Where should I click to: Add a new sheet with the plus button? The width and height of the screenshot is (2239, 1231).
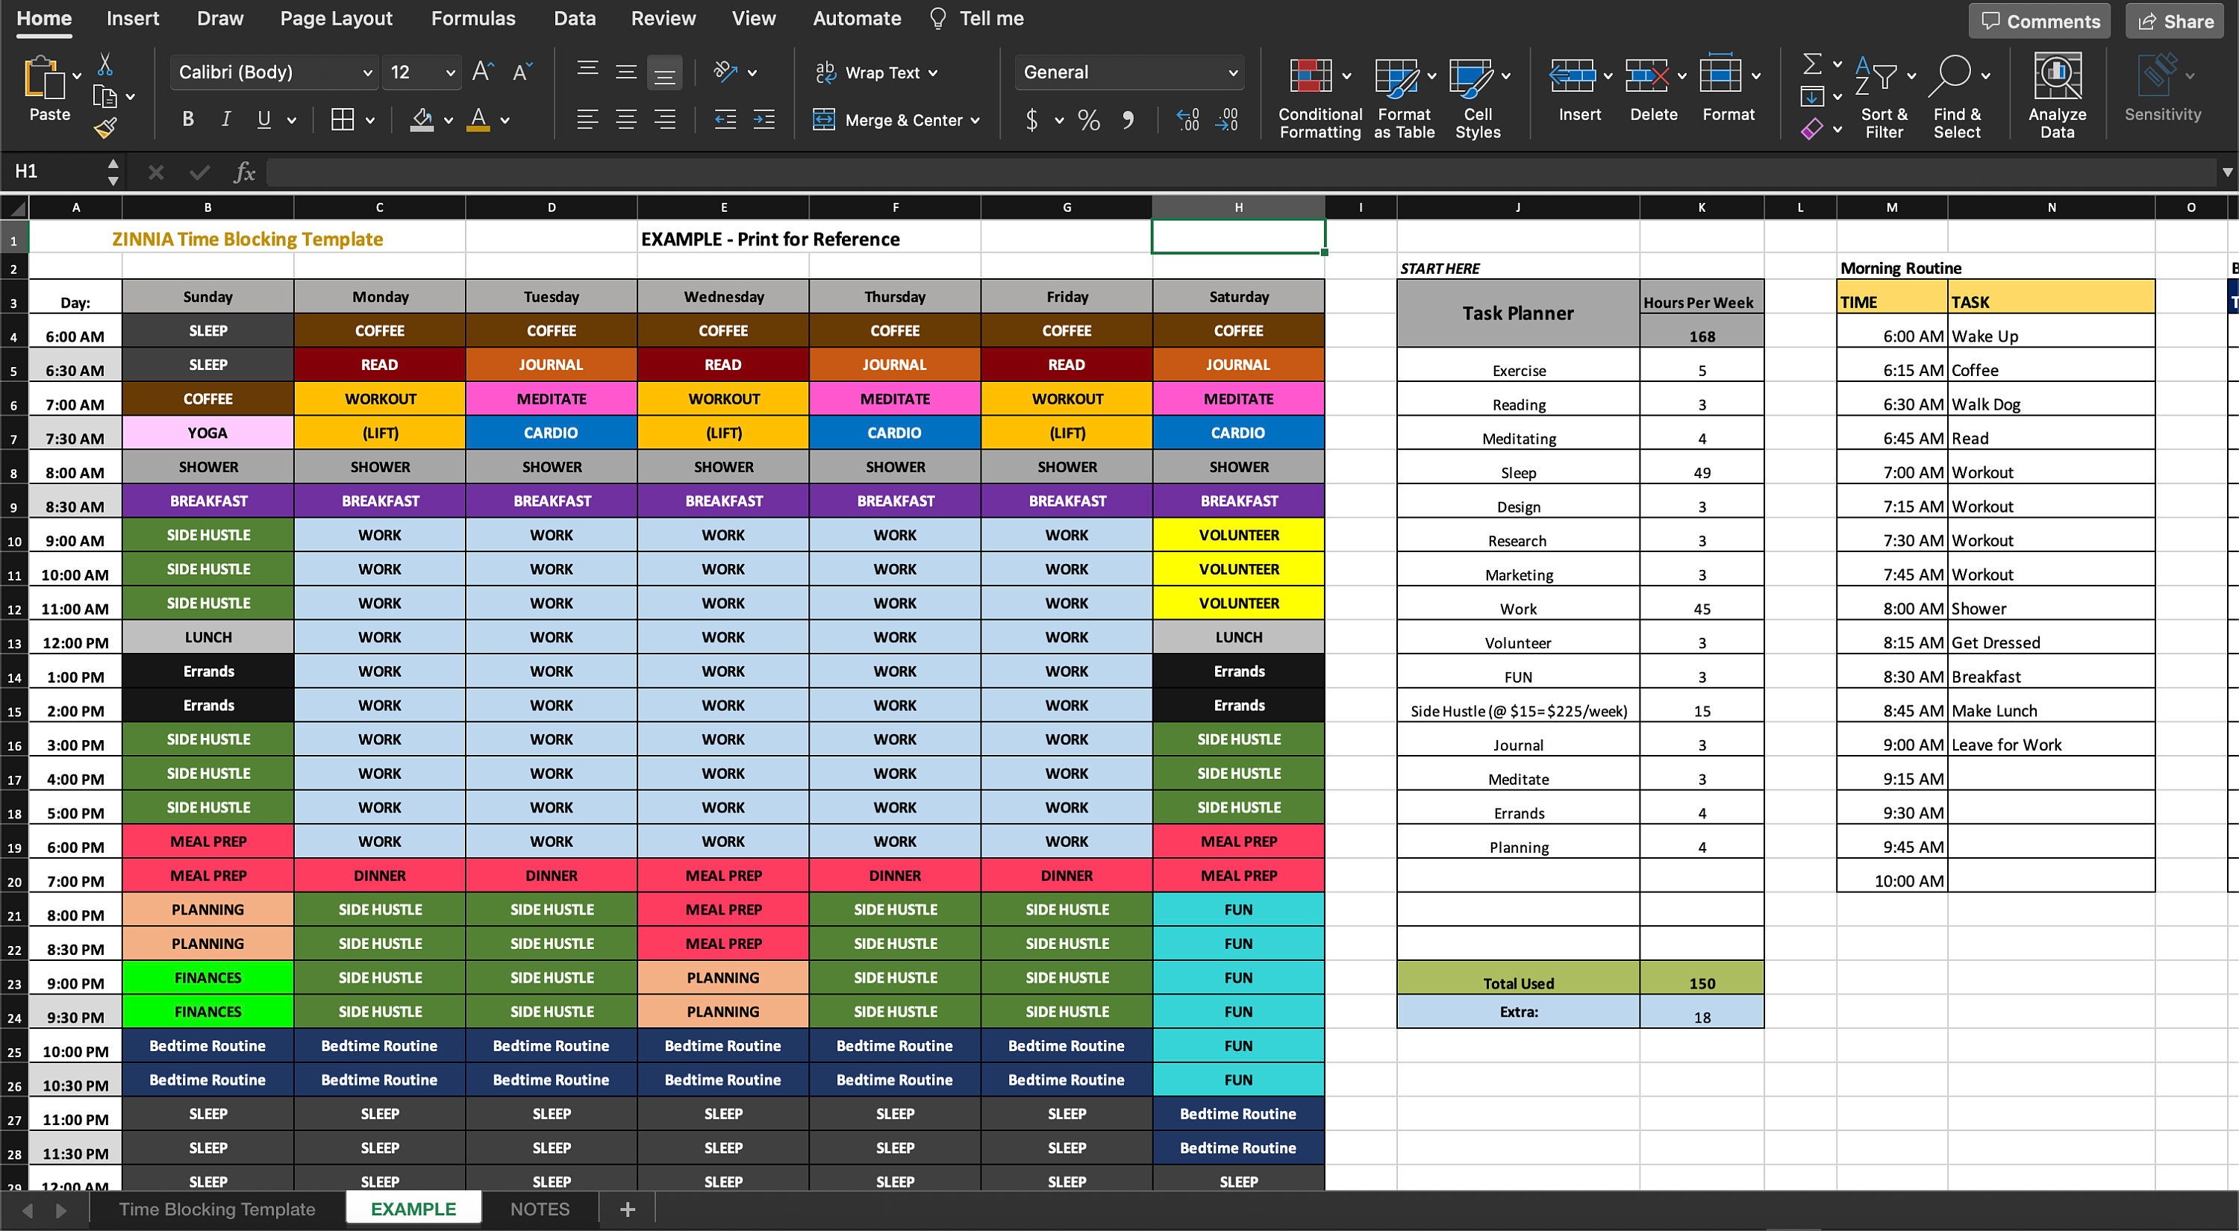click(628, 1209)
